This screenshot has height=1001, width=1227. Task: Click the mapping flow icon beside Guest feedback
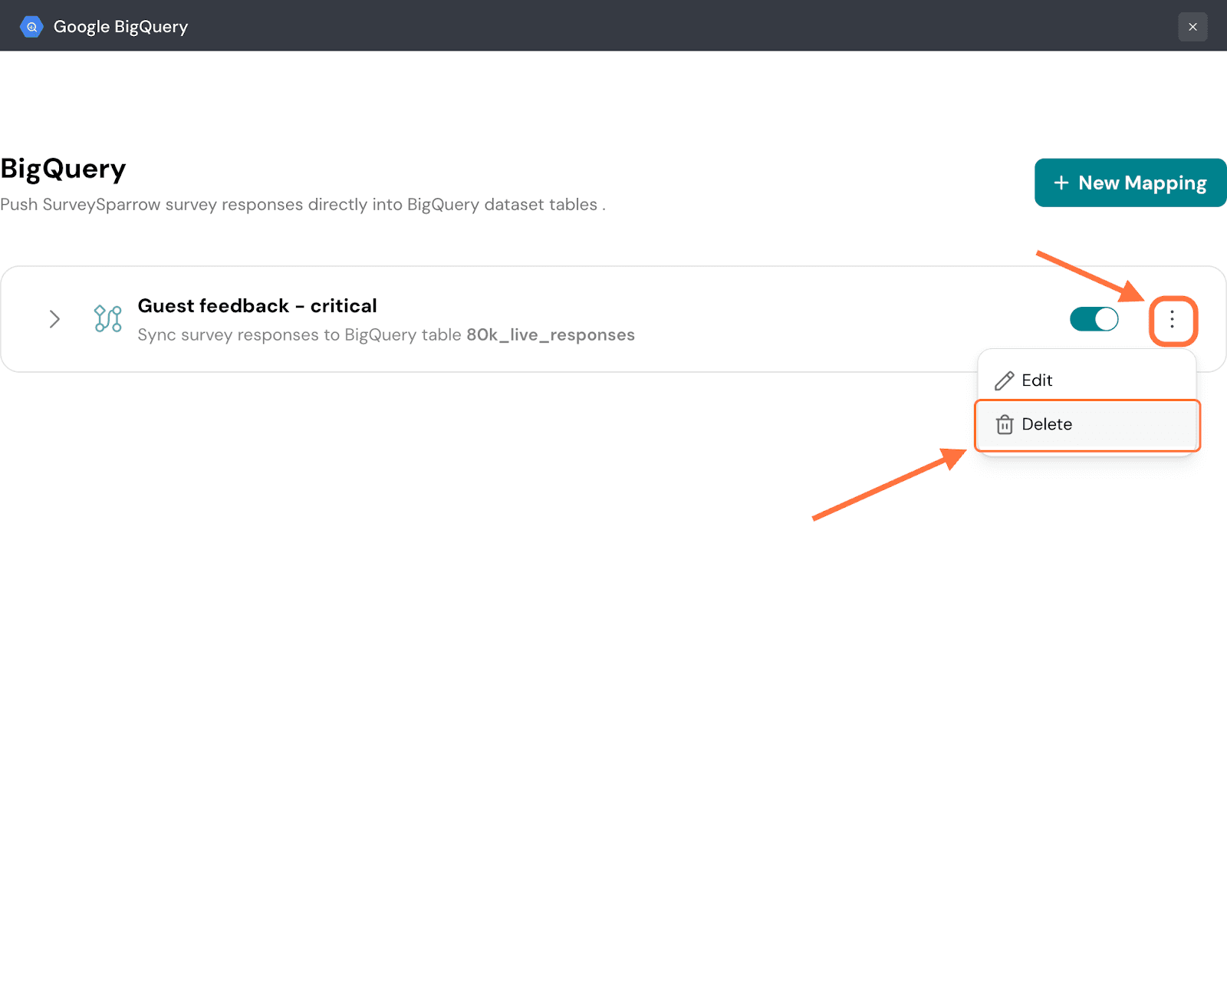click(107, 318)
